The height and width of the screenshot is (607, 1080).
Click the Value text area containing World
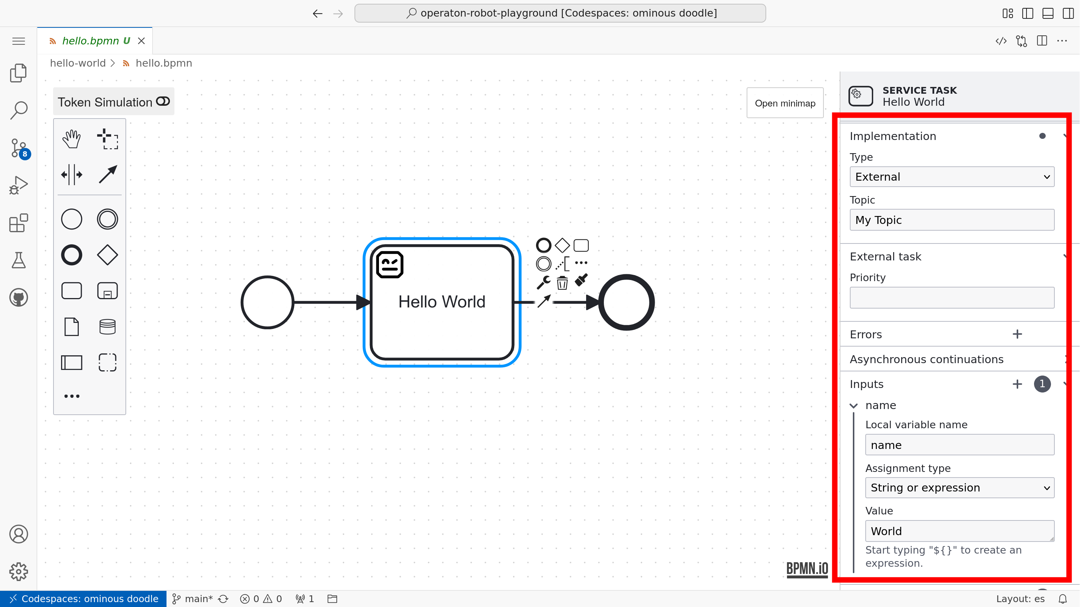960,531
